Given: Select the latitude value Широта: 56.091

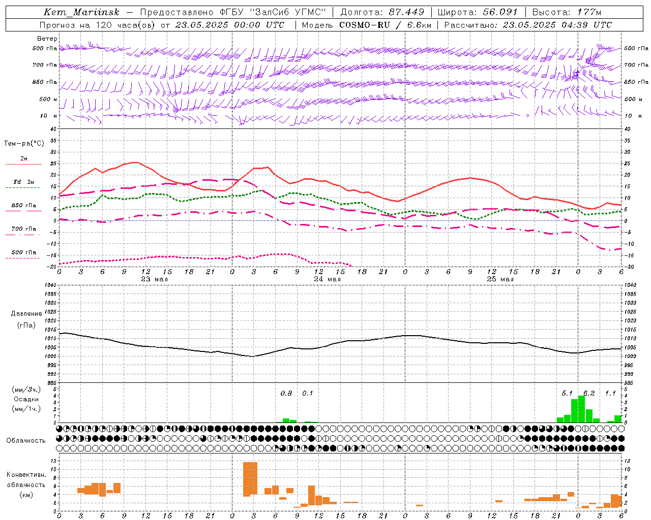Looking at the screenshot, I should click(x=478, y=12).
